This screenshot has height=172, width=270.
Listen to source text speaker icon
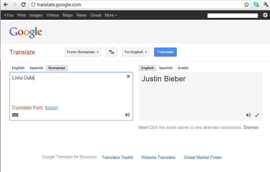tap(127, 115)
